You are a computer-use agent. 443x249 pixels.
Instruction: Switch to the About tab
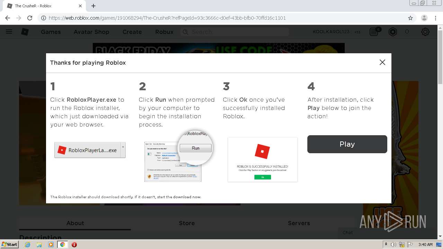click(75, 223)
